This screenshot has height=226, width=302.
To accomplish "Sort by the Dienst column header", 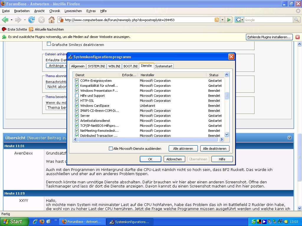I will click(x=96, y=75).
